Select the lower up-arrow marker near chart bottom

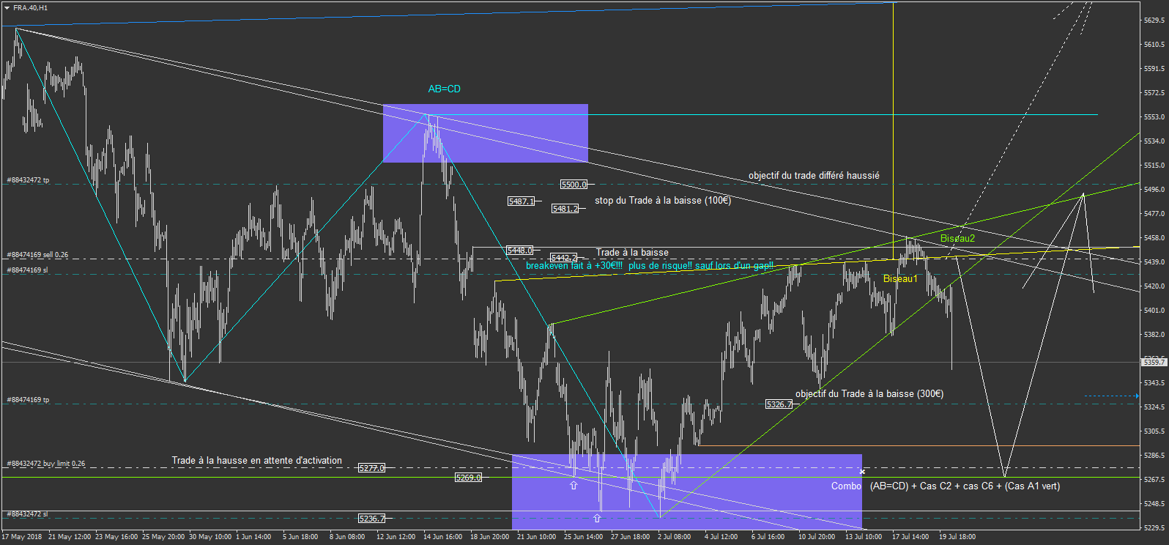(x=597, y=518)
